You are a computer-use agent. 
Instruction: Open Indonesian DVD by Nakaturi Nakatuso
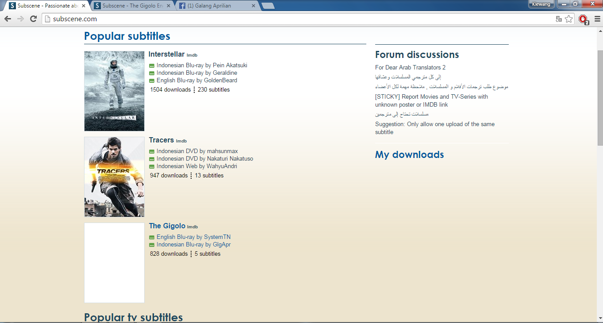[205, 158]
